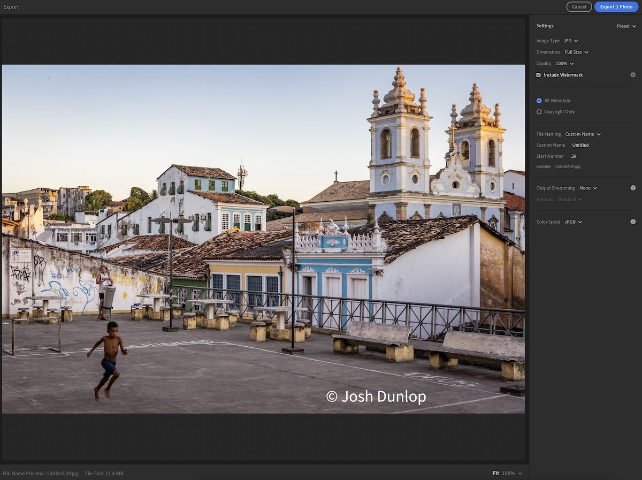Open the Quality 100% dropdown

pyautogui.click(x=564, y=64)
